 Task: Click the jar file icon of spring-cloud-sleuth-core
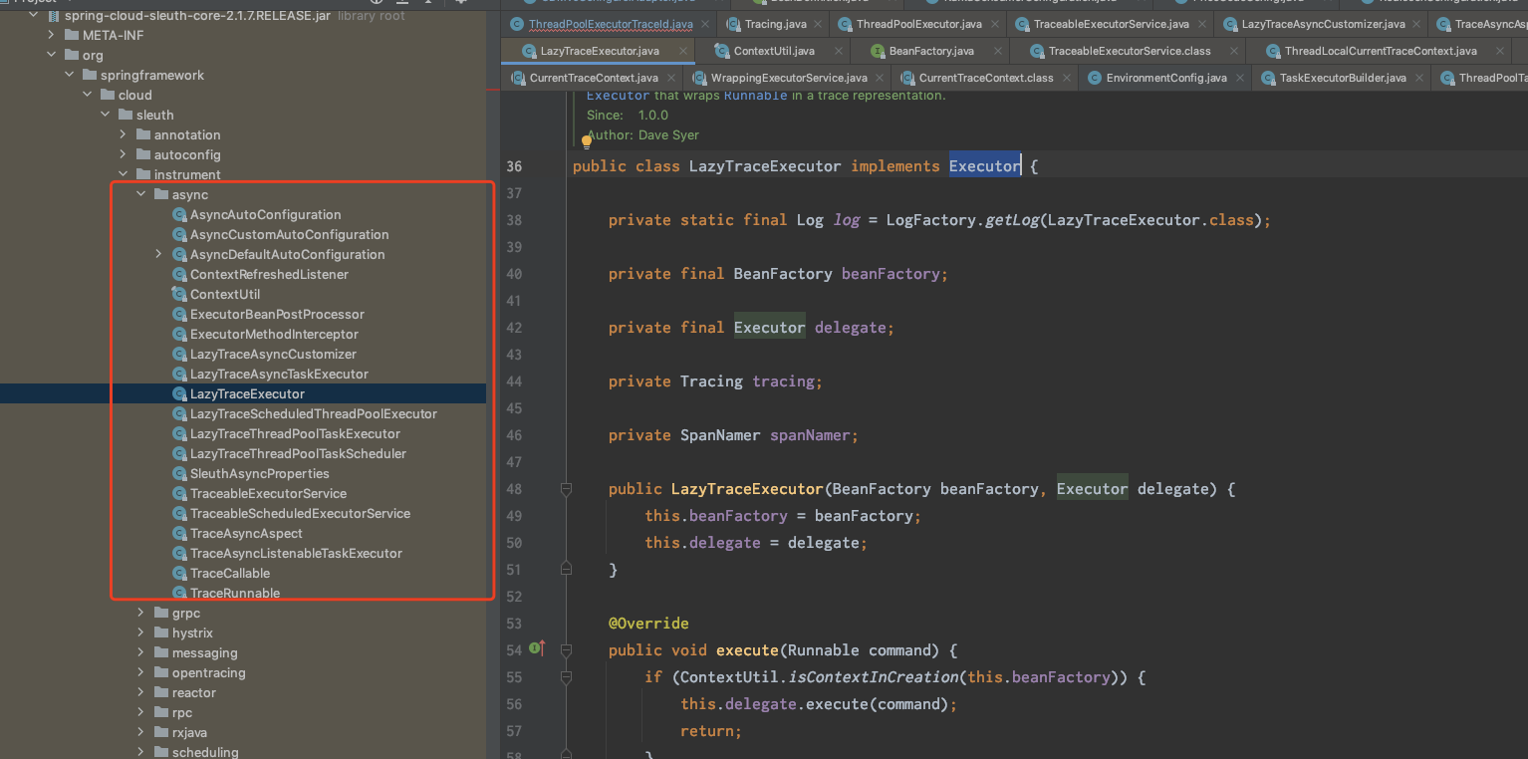[53, 16]
